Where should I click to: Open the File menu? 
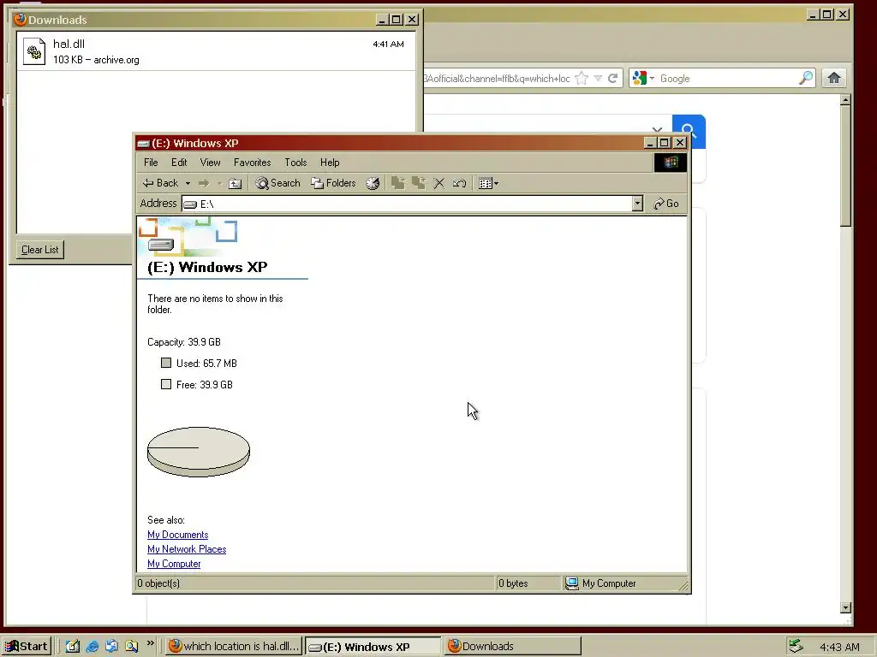click(x=151, y=163)
